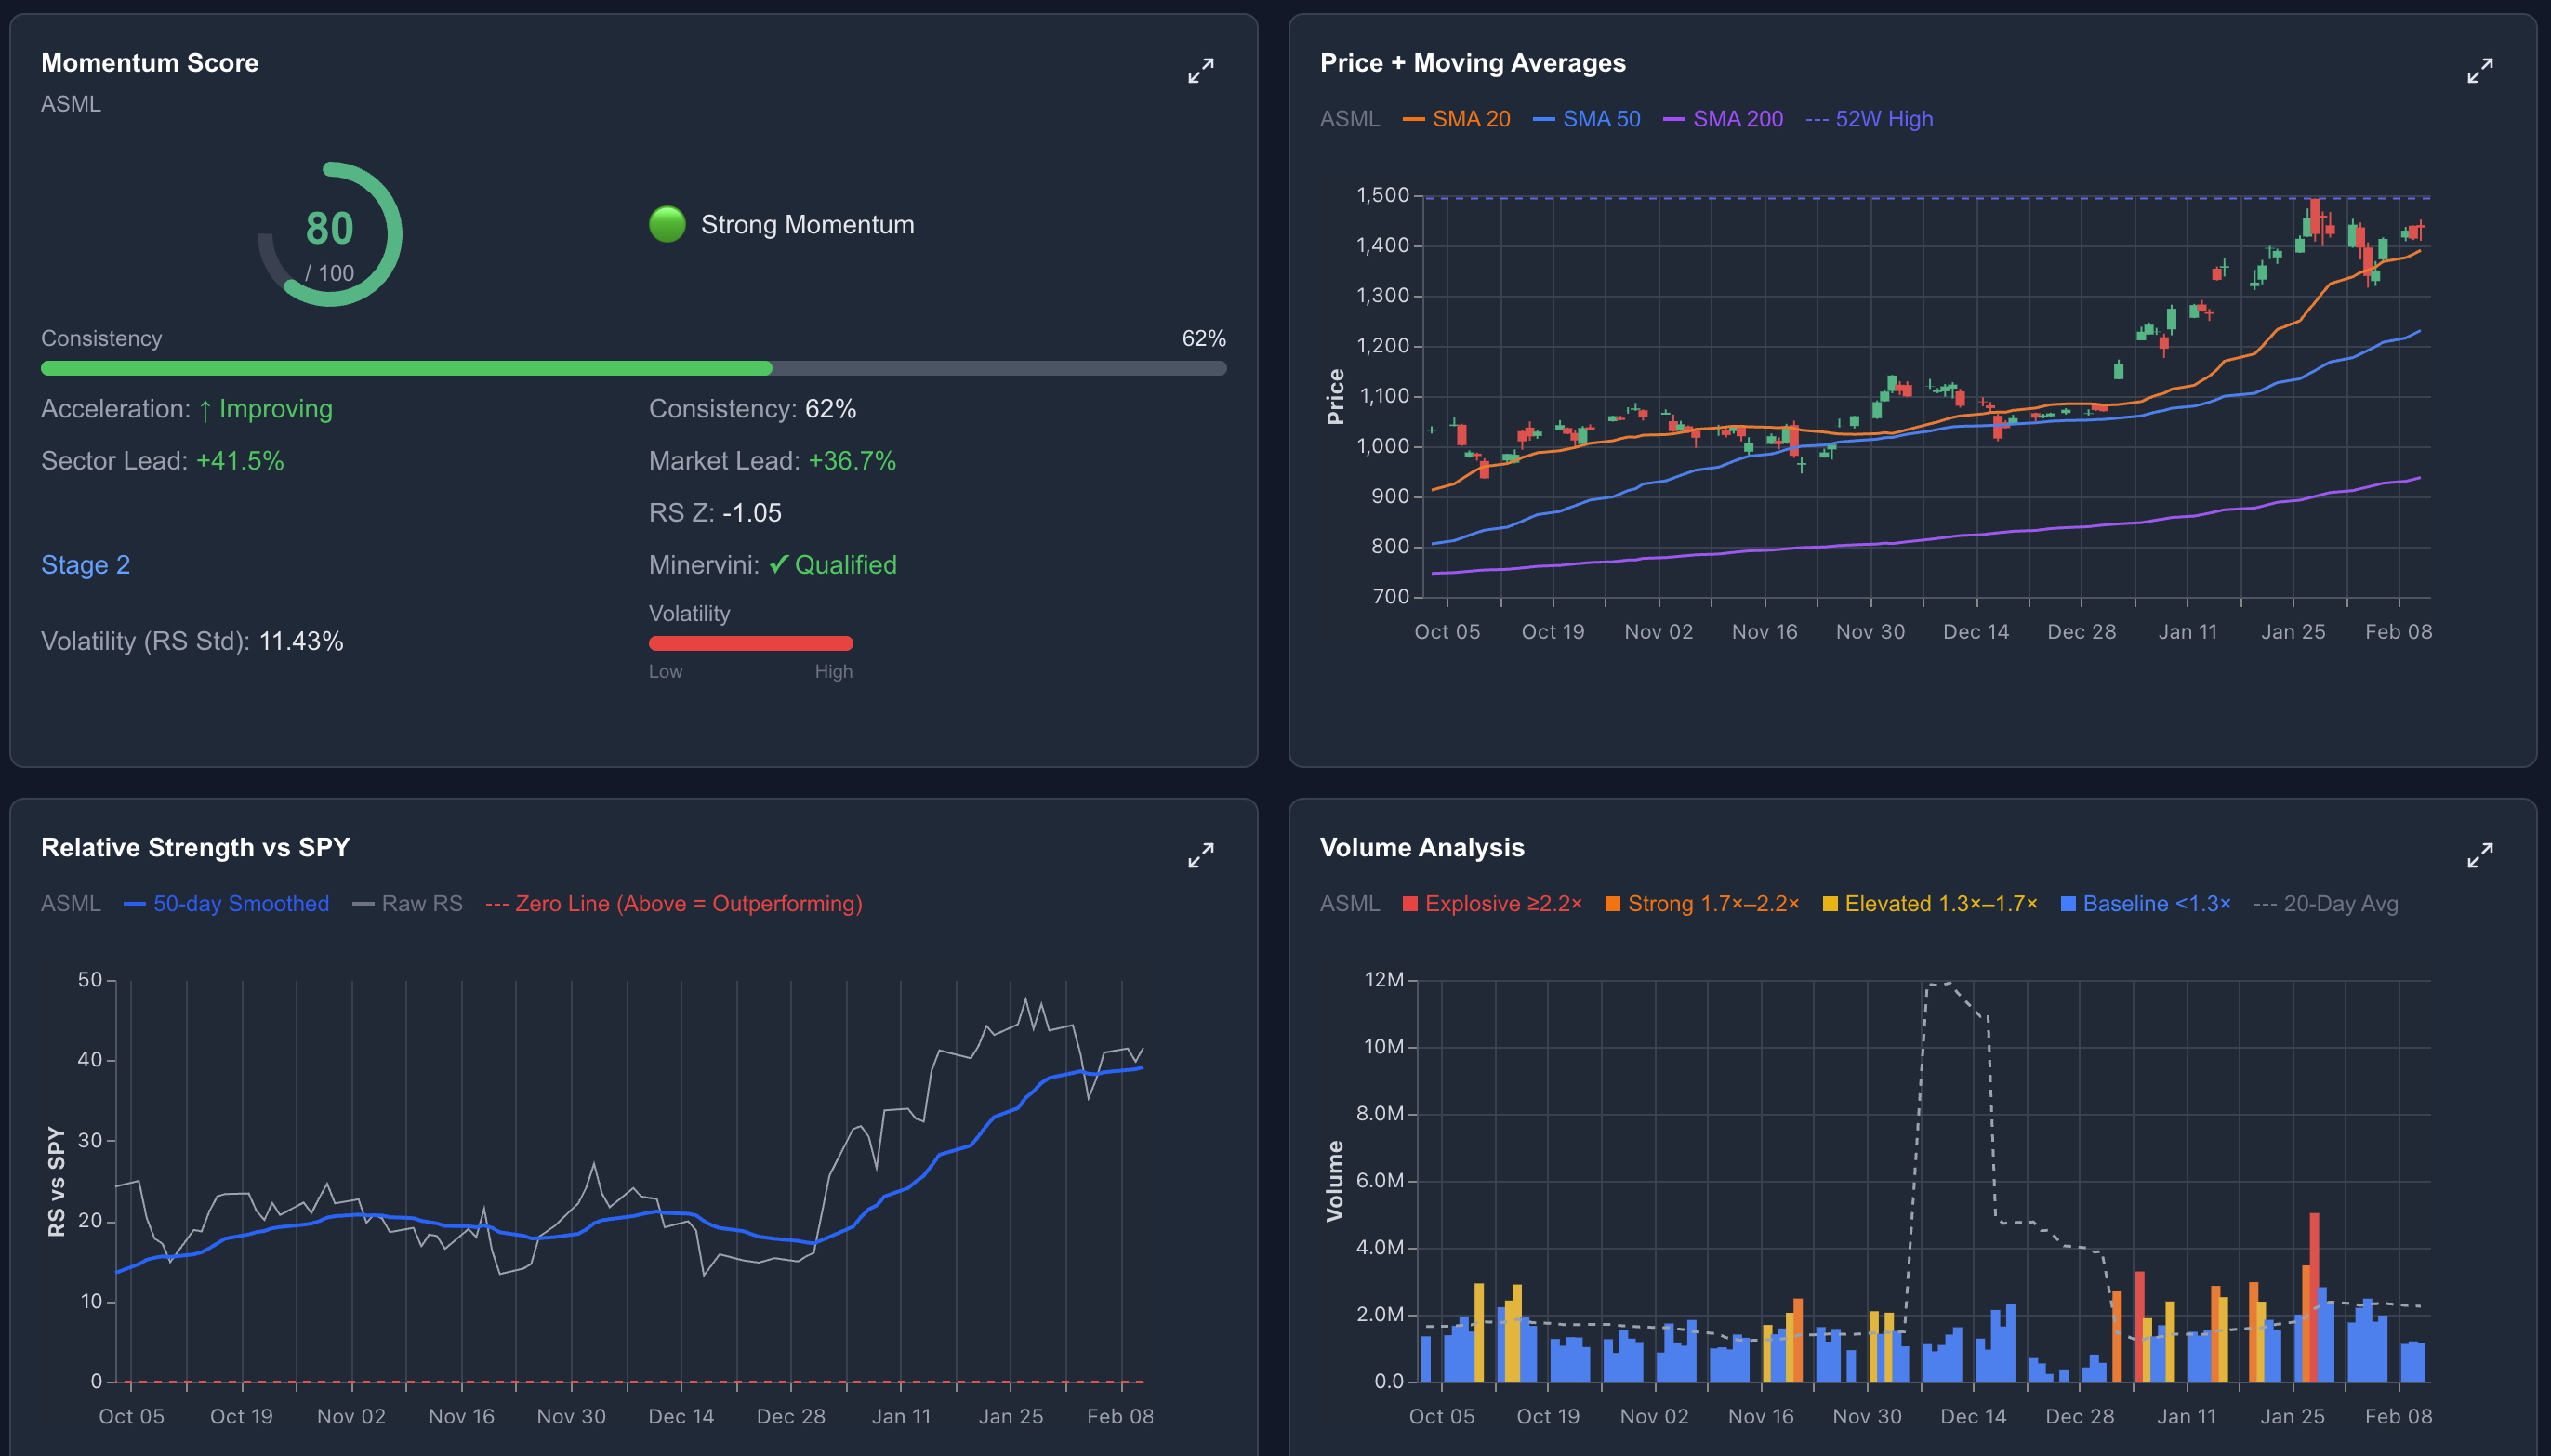The height and width of the screenshot is (1456, 2551).
Task: Open the Stage 2 link
Action: click(x=86, y=564)
